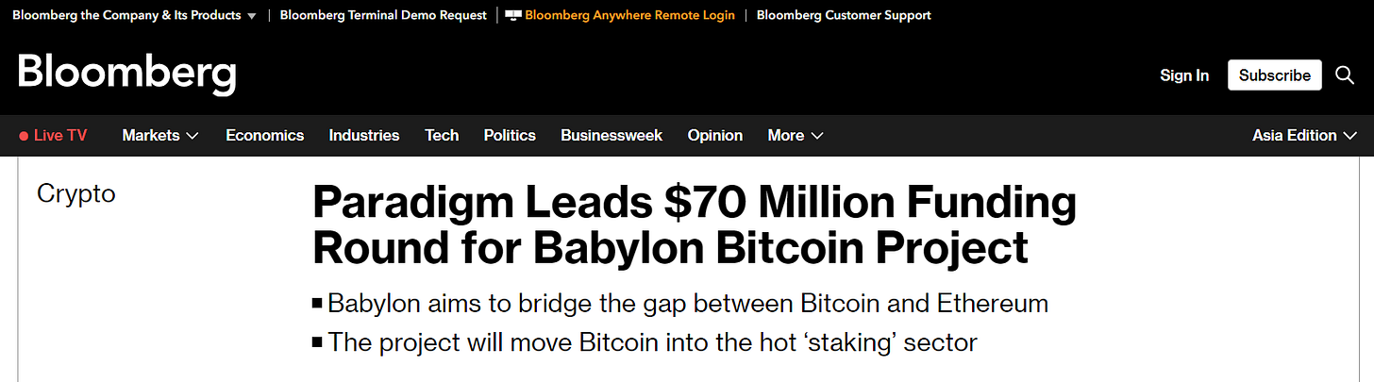Click the search magnifier icon
This screenshot has width=1374, height=382.
coord(1345,75)
